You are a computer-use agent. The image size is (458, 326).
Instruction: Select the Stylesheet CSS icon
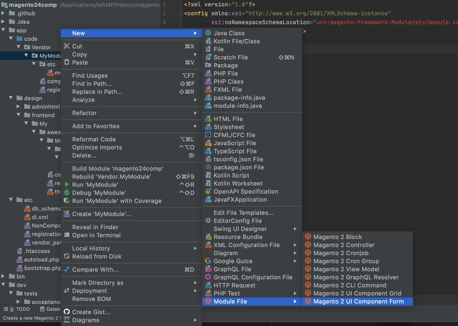pos(208,127)
